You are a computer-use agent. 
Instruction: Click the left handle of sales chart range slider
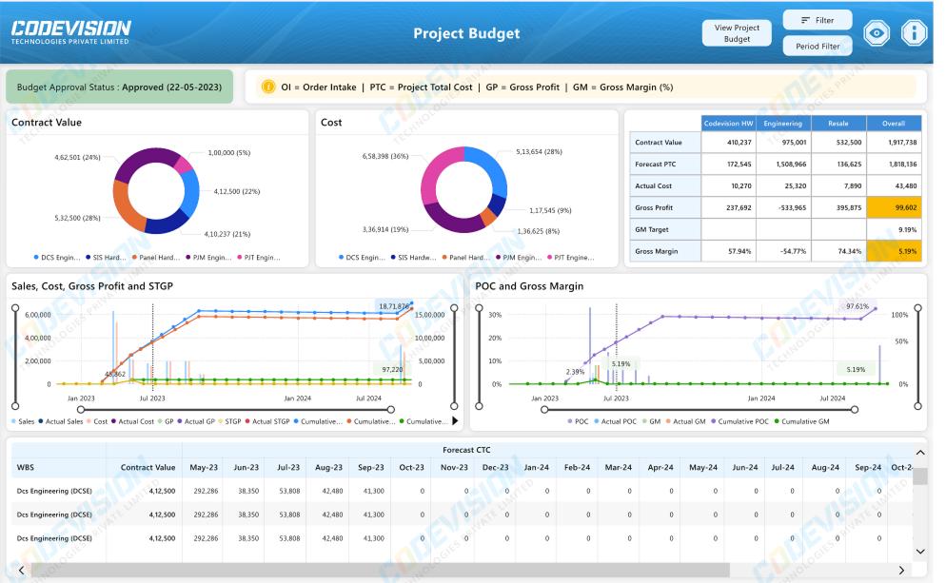click(x=81, y=410)
